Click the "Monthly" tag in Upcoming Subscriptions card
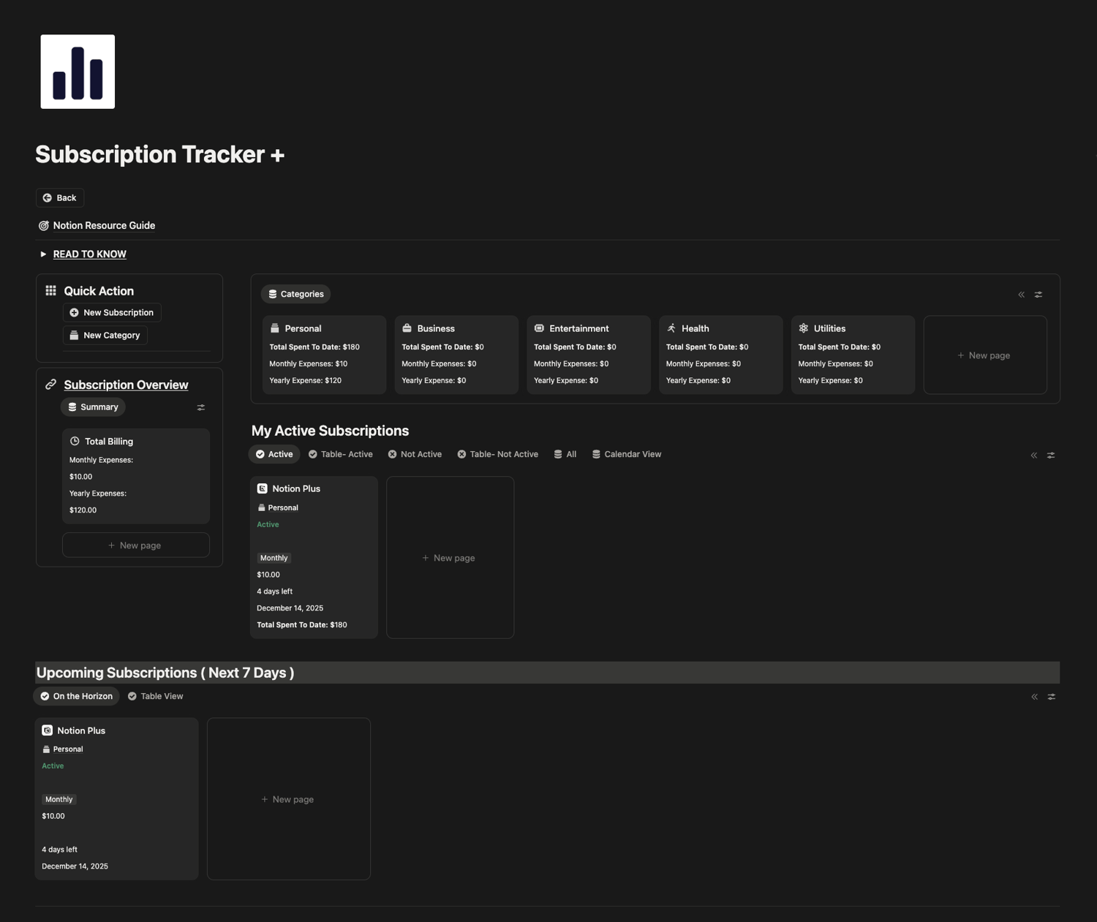The width and height of the screenshot is (1097, 922). click(59, 799)
